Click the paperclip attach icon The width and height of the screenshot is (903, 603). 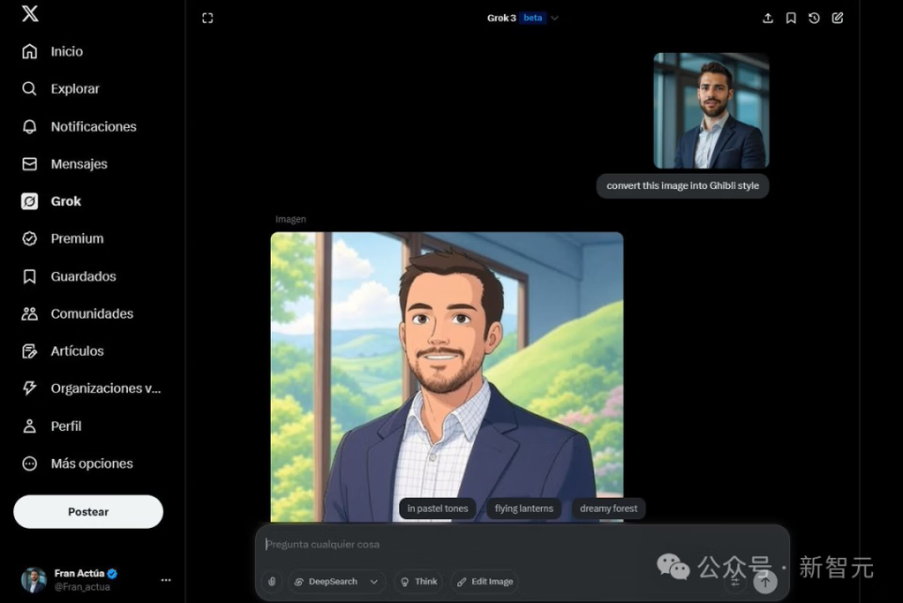tap(272, 581)
